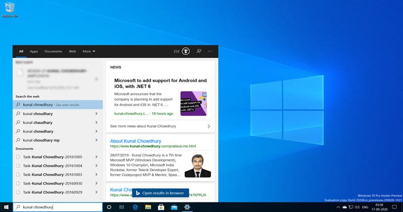Open the Recycle Bin desktop icon

[10, 10]
